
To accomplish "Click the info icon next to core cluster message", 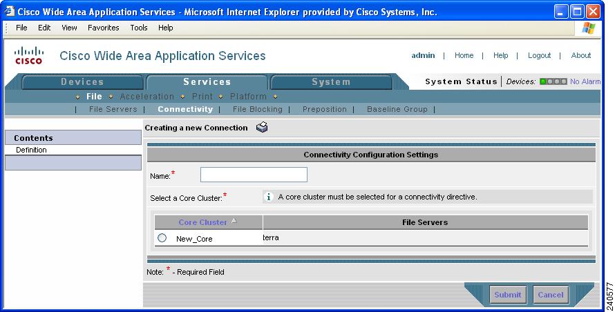I will [268, 197].
